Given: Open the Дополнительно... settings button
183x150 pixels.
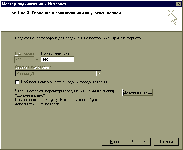Looking at the screenshot, I should (138, 92).
